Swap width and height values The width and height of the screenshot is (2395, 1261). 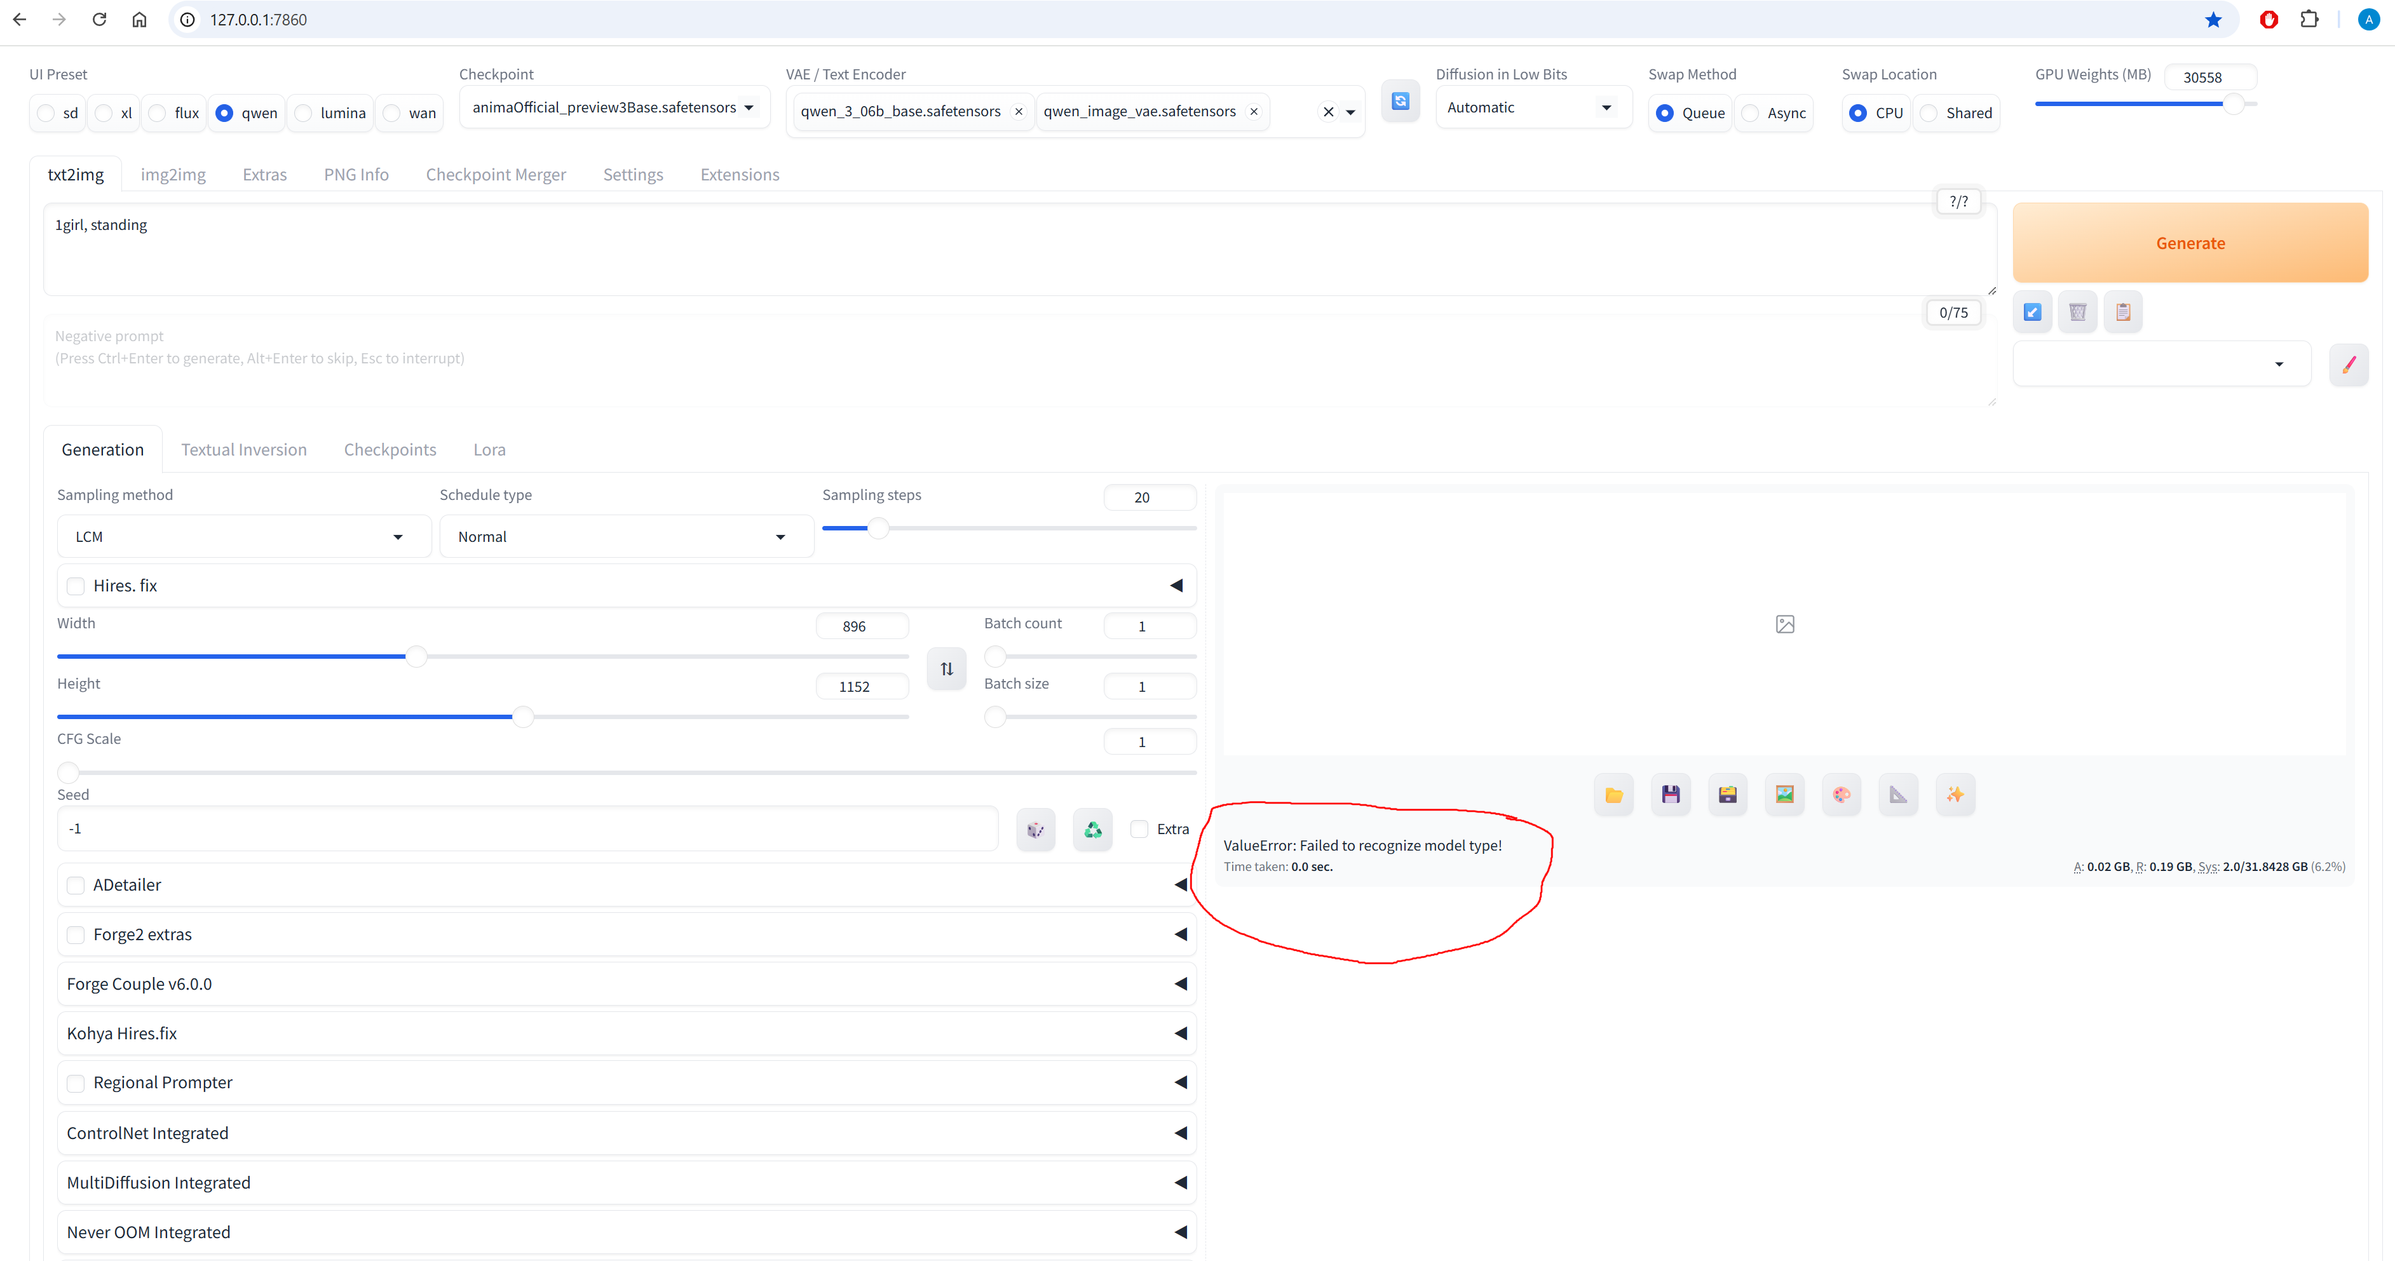click(946, 669)
